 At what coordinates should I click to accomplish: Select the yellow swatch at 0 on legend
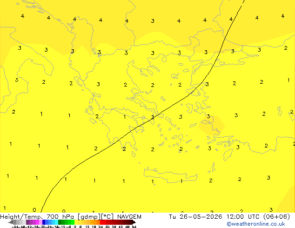point(76,222)
